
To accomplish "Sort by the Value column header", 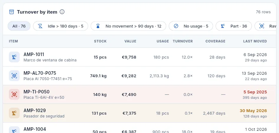I will (130, 41).
